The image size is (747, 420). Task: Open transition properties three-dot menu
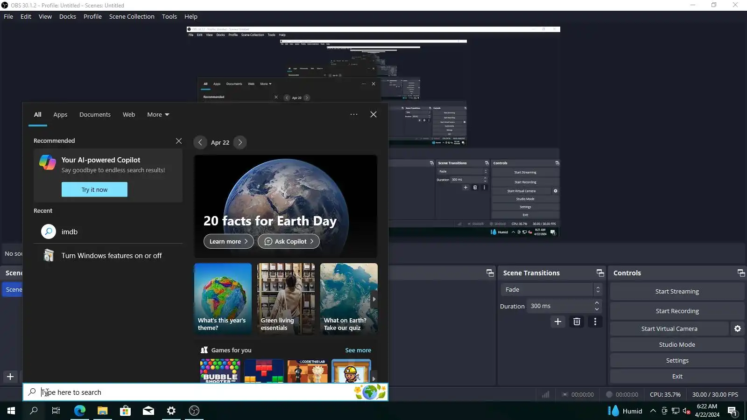point(595,322)
